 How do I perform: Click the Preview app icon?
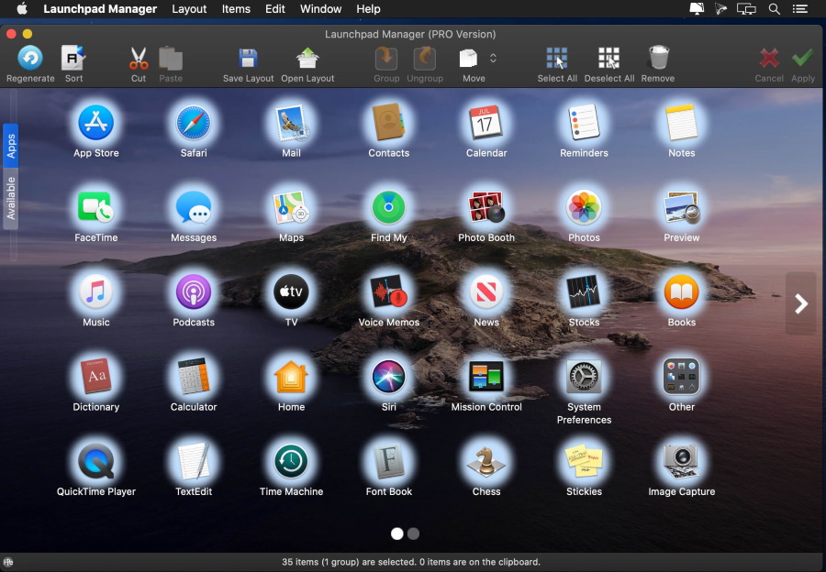click(x=682, y=207)
